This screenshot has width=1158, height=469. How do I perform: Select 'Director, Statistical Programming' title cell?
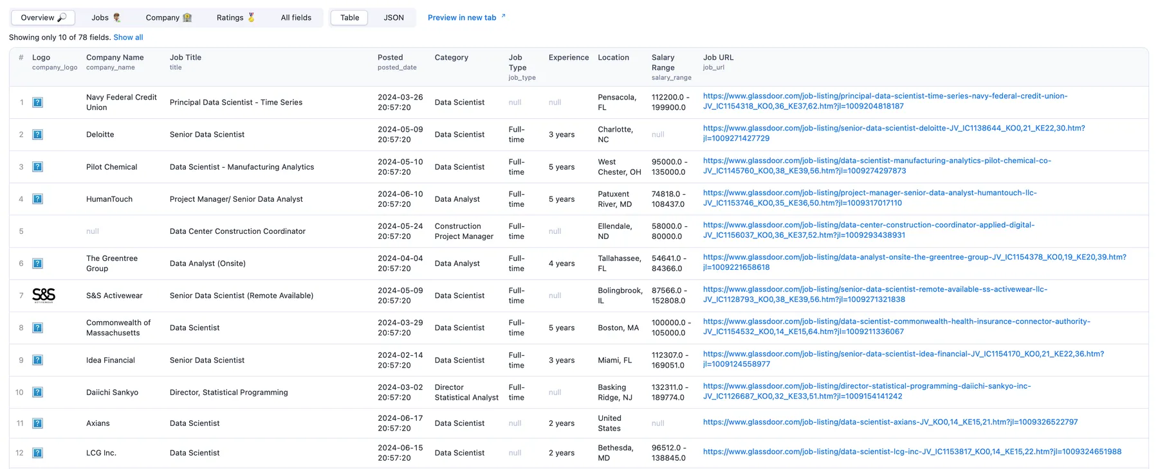[x=228, y=393]
